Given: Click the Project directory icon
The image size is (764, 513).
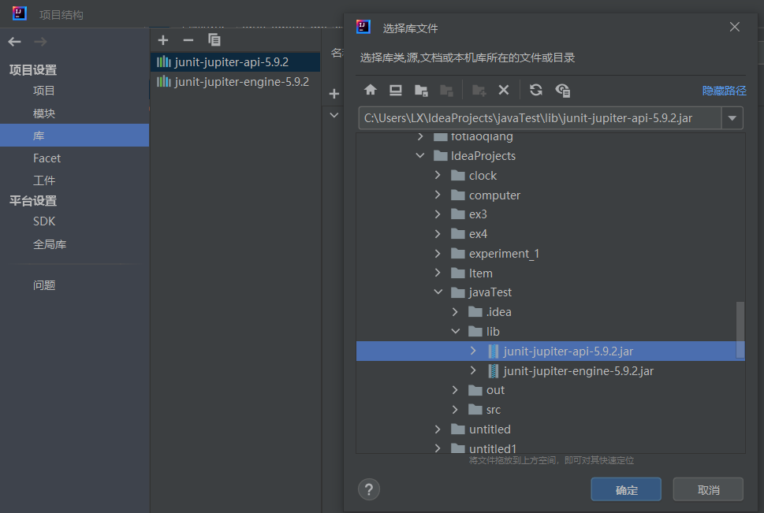Looking at the screenshot, I should [421, 90].
